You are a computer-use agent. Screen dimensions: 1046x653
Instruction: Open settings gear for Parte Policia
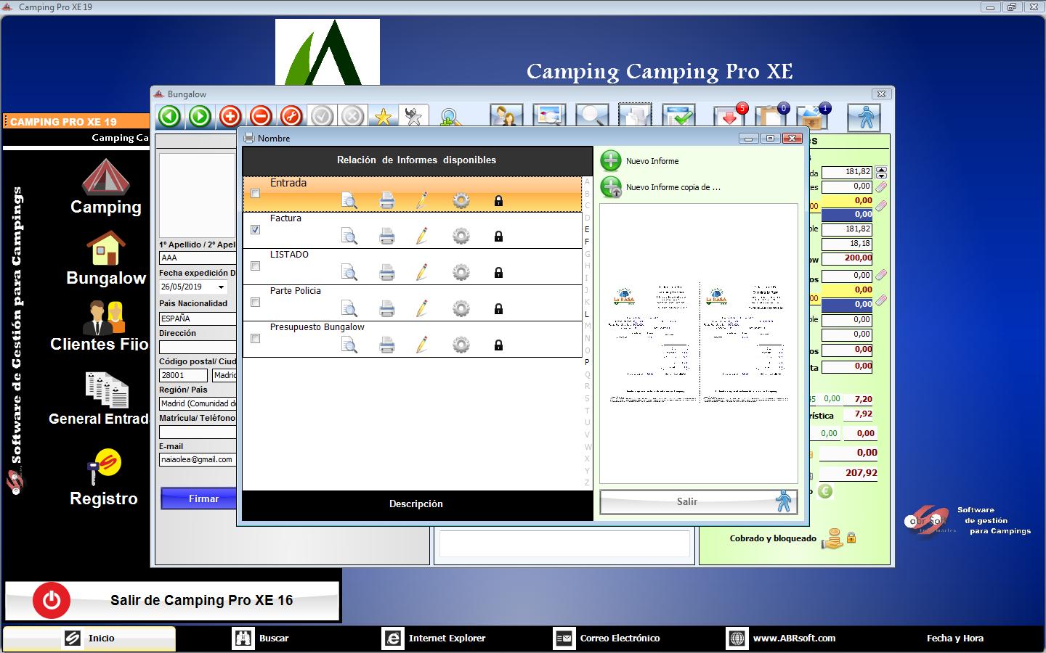point(461,308)
